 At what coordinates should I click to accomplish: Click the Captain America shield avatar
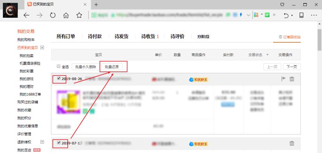10,10
